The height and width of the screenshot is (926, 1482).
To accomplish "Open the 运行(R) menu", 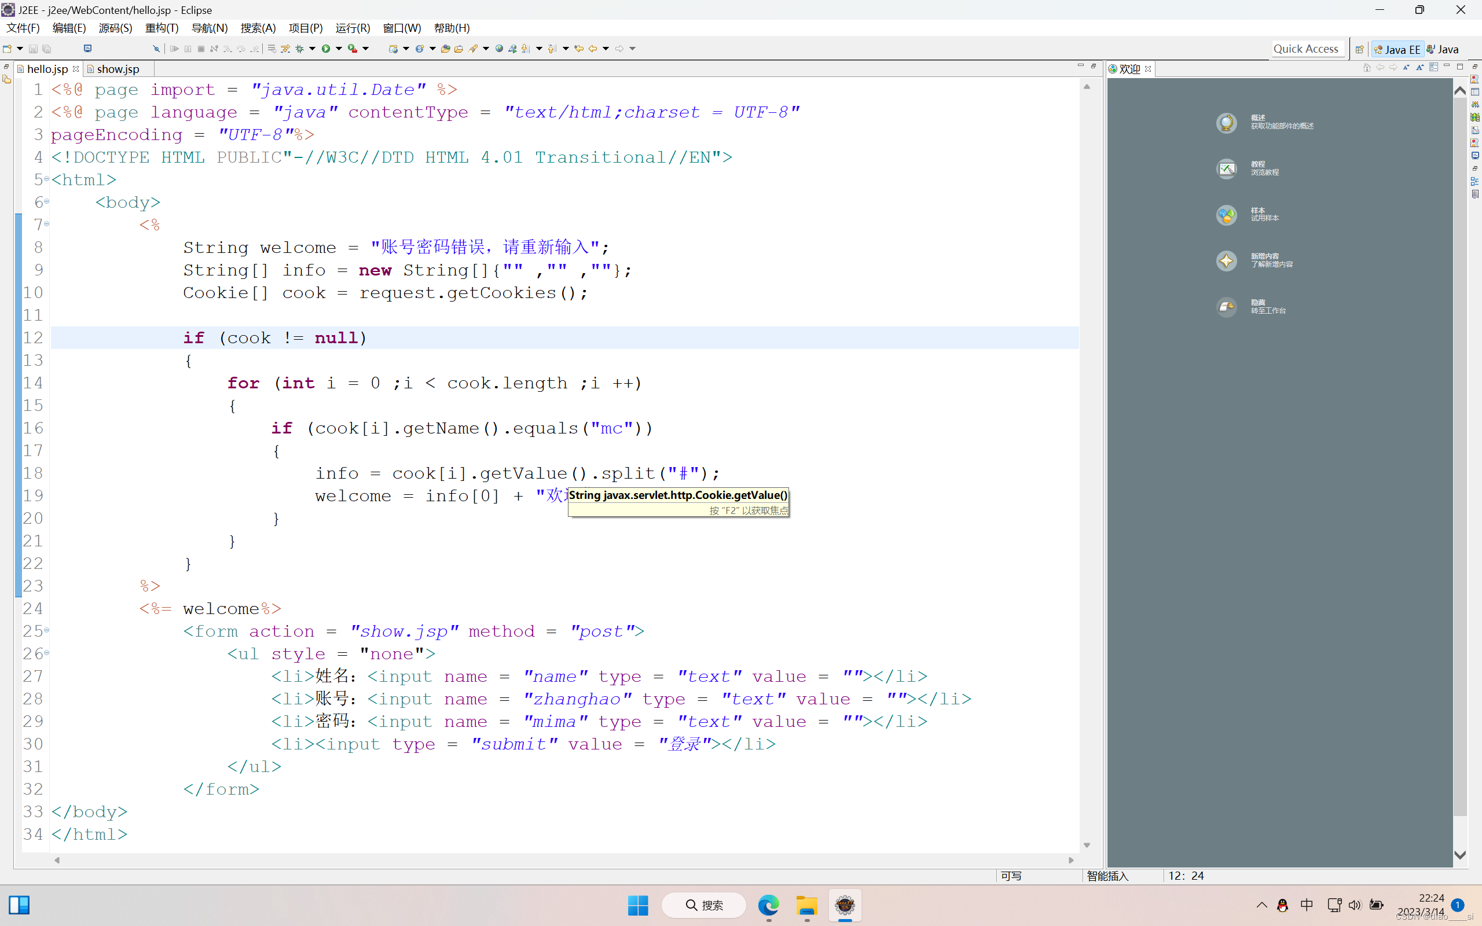I will 352,28.
